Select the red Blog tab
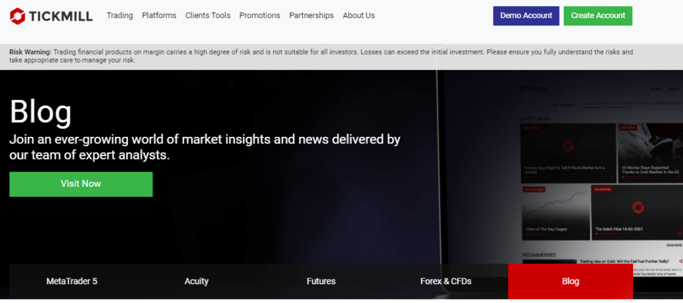683x303 pixels. click(571, 281)
